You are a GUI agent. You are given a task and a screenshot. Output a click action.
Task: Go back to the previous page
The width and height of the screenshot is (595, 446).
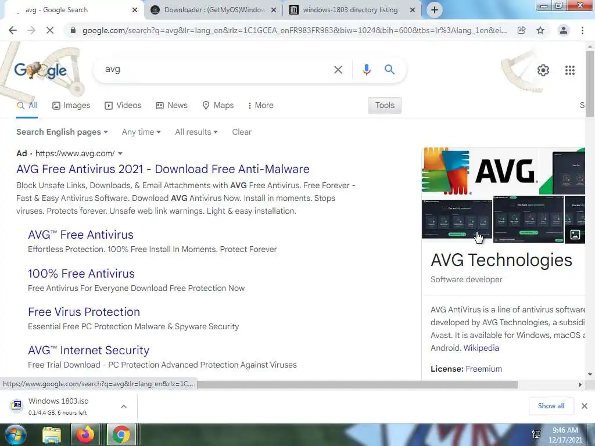(x=13, y=30)
